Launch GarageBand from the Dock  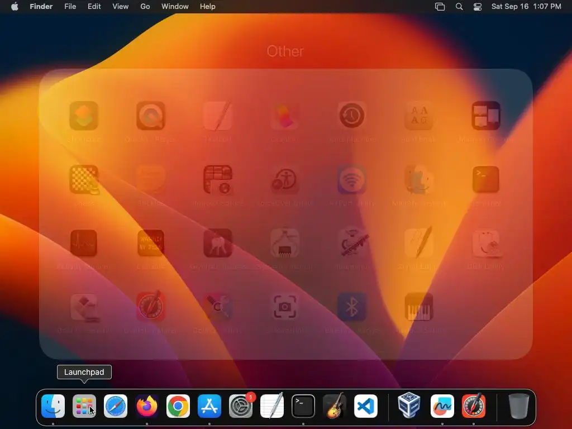pyautogui.click(x=335, y=406)
